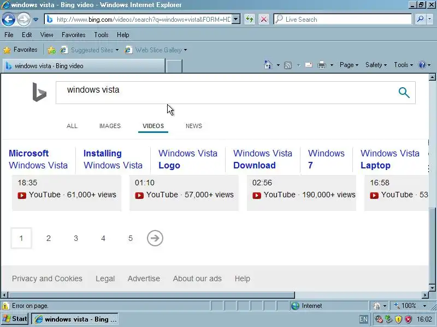Click the Bing search magnifier icon
This screenshot has width=437, height=327.
(404, 93)
